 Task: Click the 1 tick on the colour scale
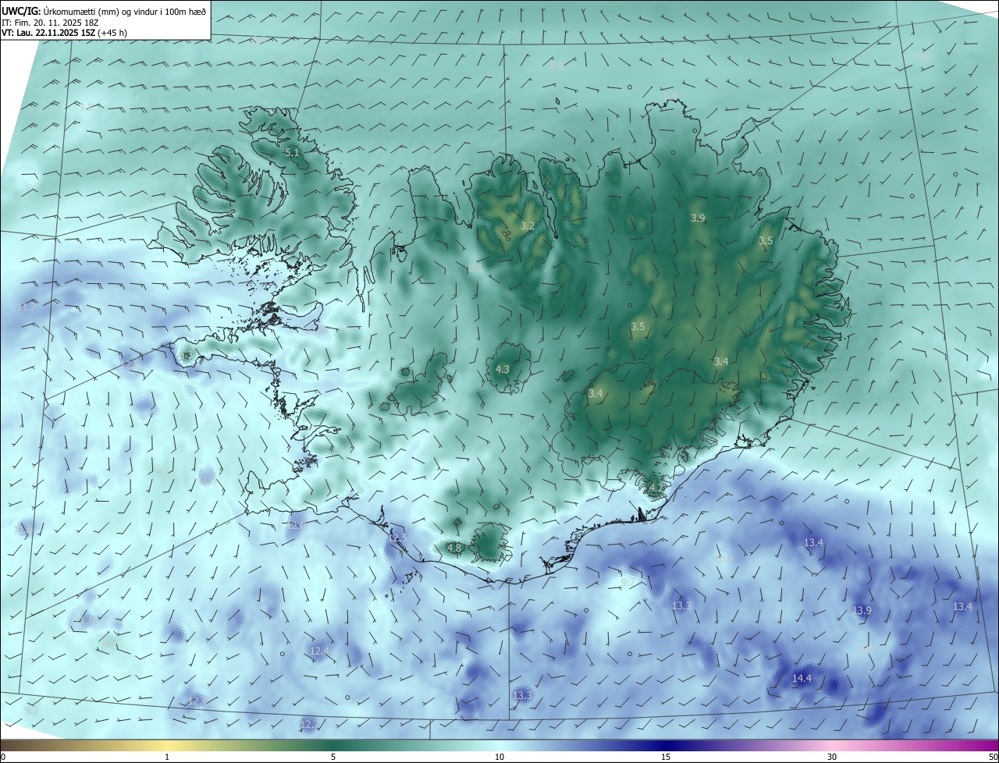[x=167, y=757]
